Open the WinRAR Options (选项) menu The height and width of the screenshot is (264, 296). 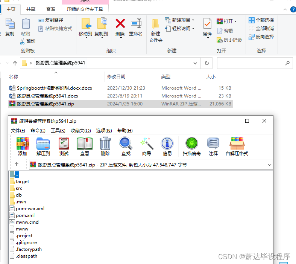tap(104, 131)
